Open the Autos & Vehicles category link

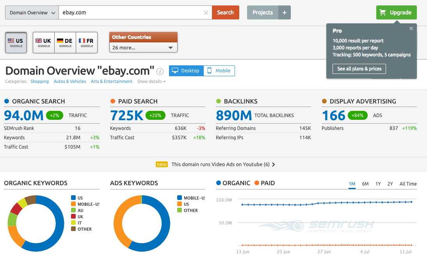(x=70, y=81)
